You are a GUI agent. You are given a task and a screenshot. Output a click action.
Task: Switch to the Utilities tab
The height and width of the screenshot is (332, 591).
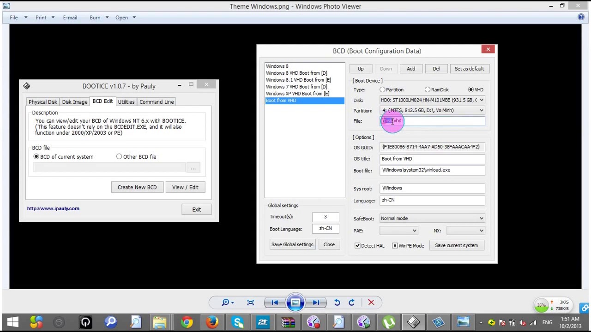point(126,102)
